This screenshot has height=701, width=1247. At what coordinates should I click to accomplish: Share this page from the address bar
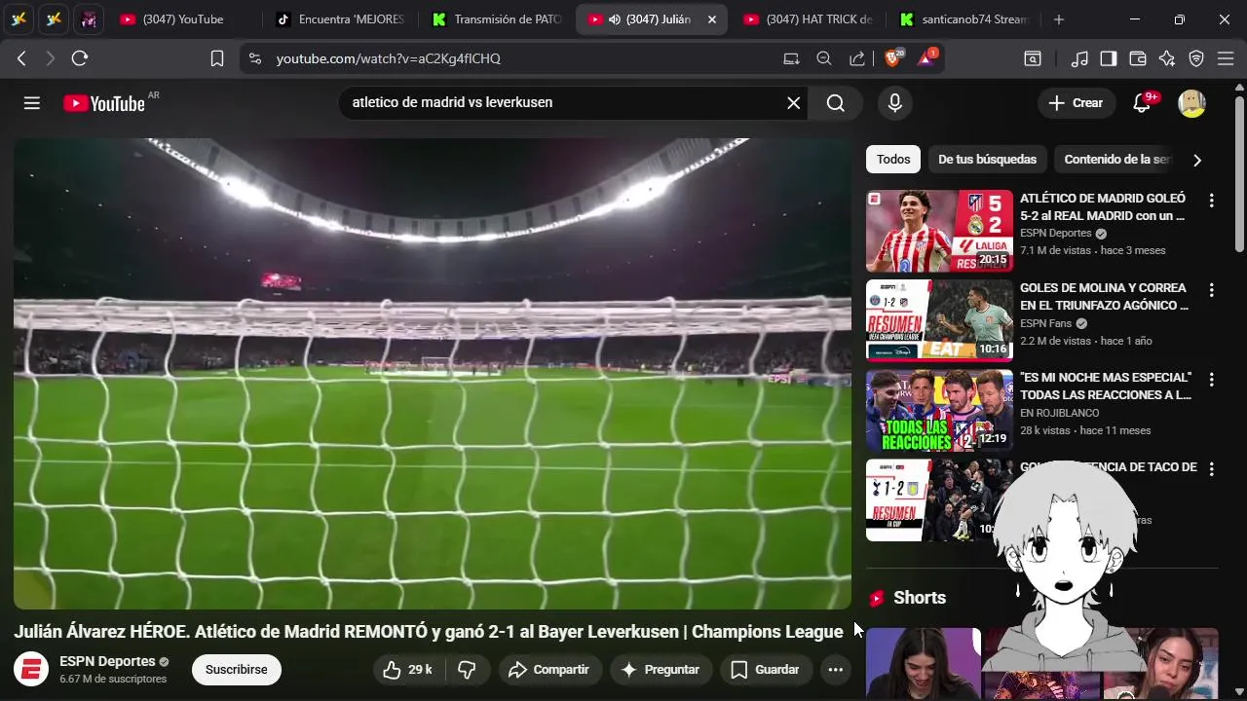point(857,58)
